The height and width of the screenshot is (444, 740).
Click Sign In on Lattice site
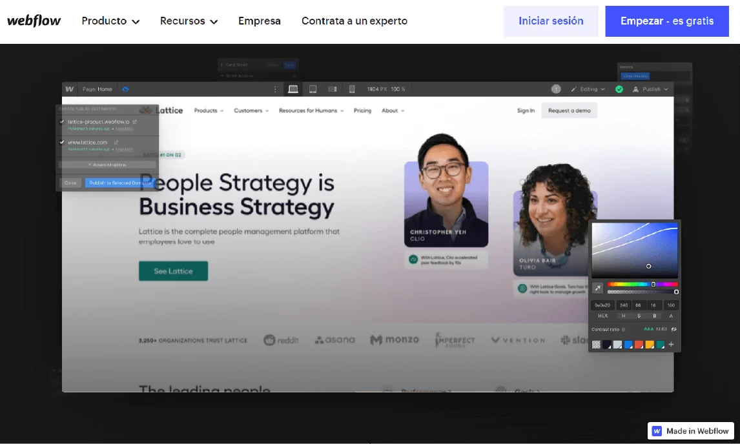tap(526, 110)
